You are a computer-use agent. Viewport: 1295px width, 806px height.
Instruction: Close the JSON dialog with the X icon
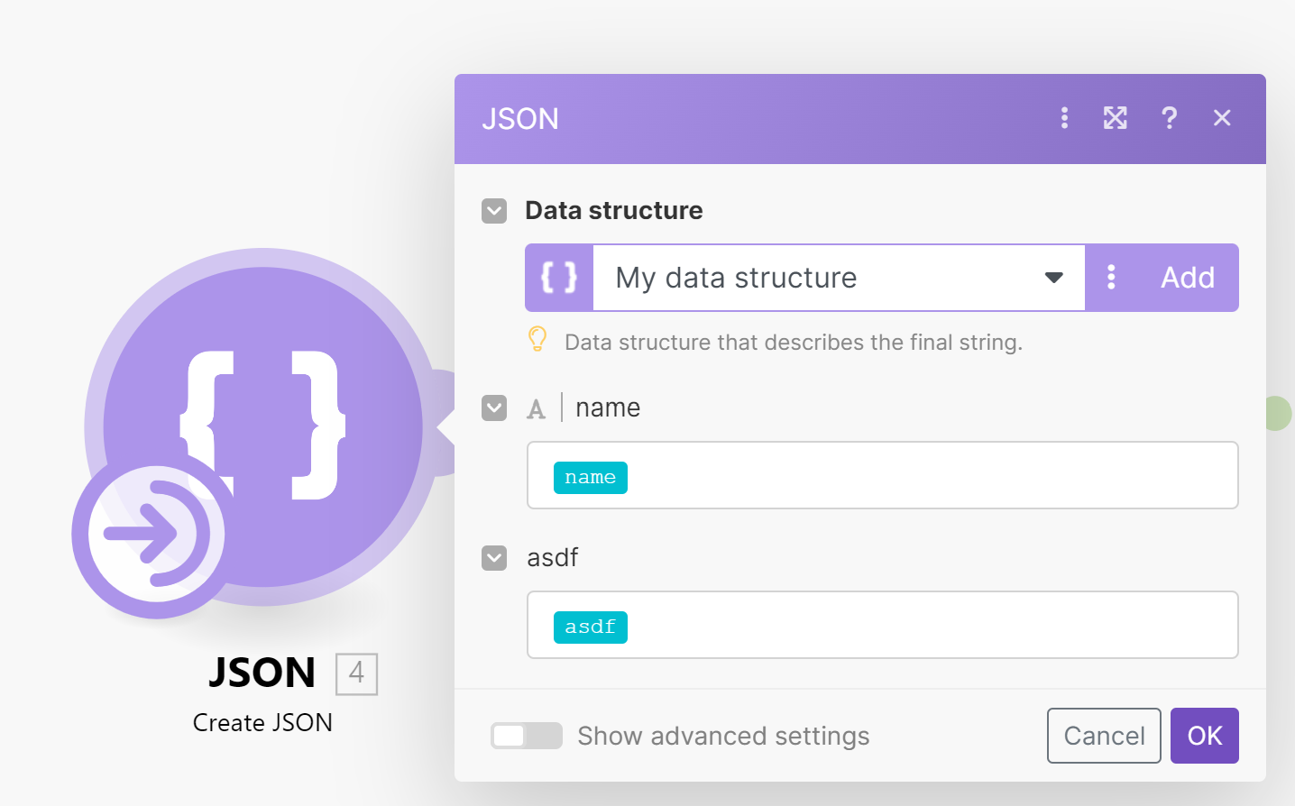1222,118
